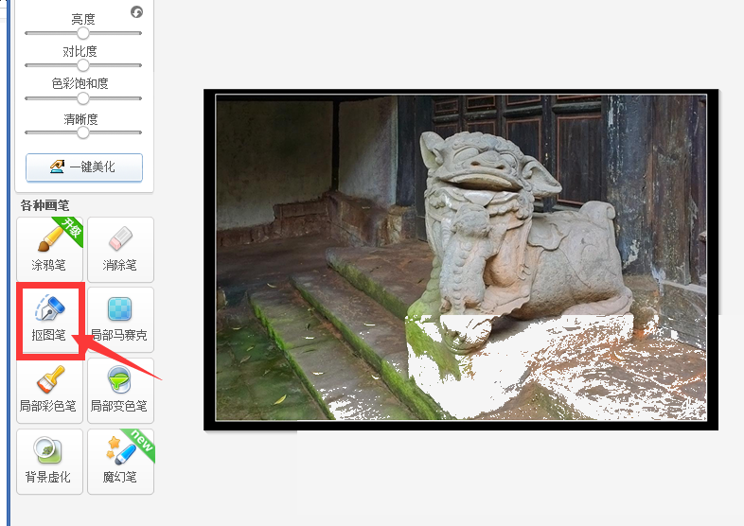Click the 清晰度 sharpness slider handle
The image size is (744, 526).
(x=83, y=132)
